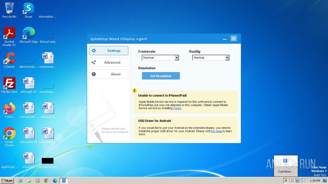Select the rseveral.rtf file icon
328x184 pixels.
click(x=48, y=110)
